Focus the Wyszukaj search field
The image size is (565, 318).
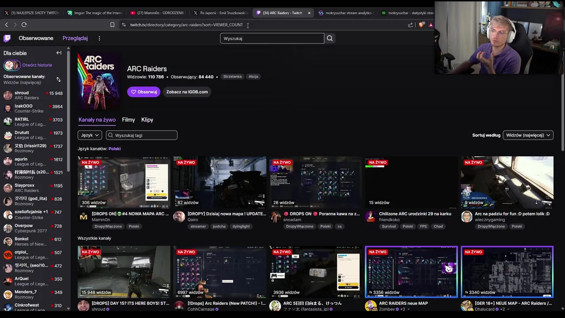coord(272,38)
